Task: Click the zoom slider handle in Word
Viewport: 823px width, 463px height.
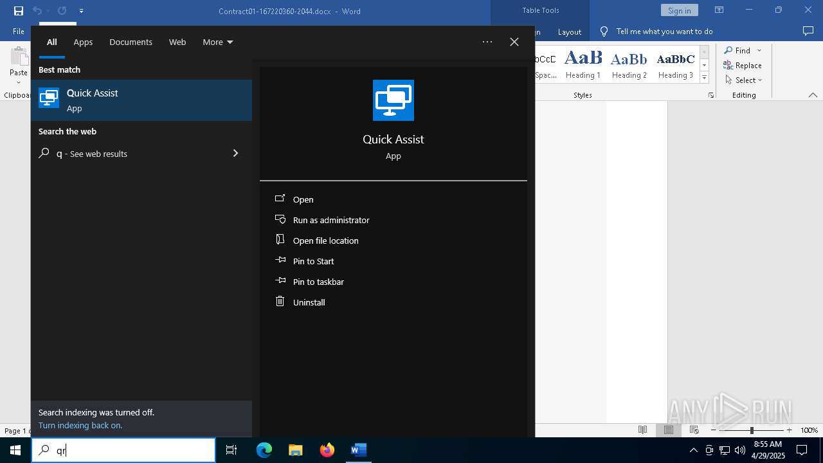Action: [752, 430]
